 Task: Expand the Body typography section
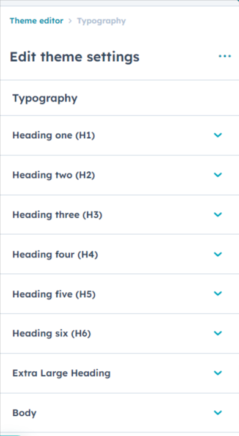[120, 413]
